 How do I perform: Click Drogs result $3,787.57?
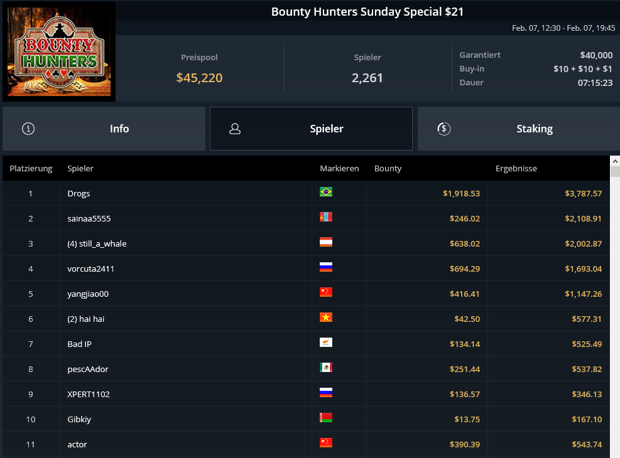pyautogui.click(x=583, y=193)
